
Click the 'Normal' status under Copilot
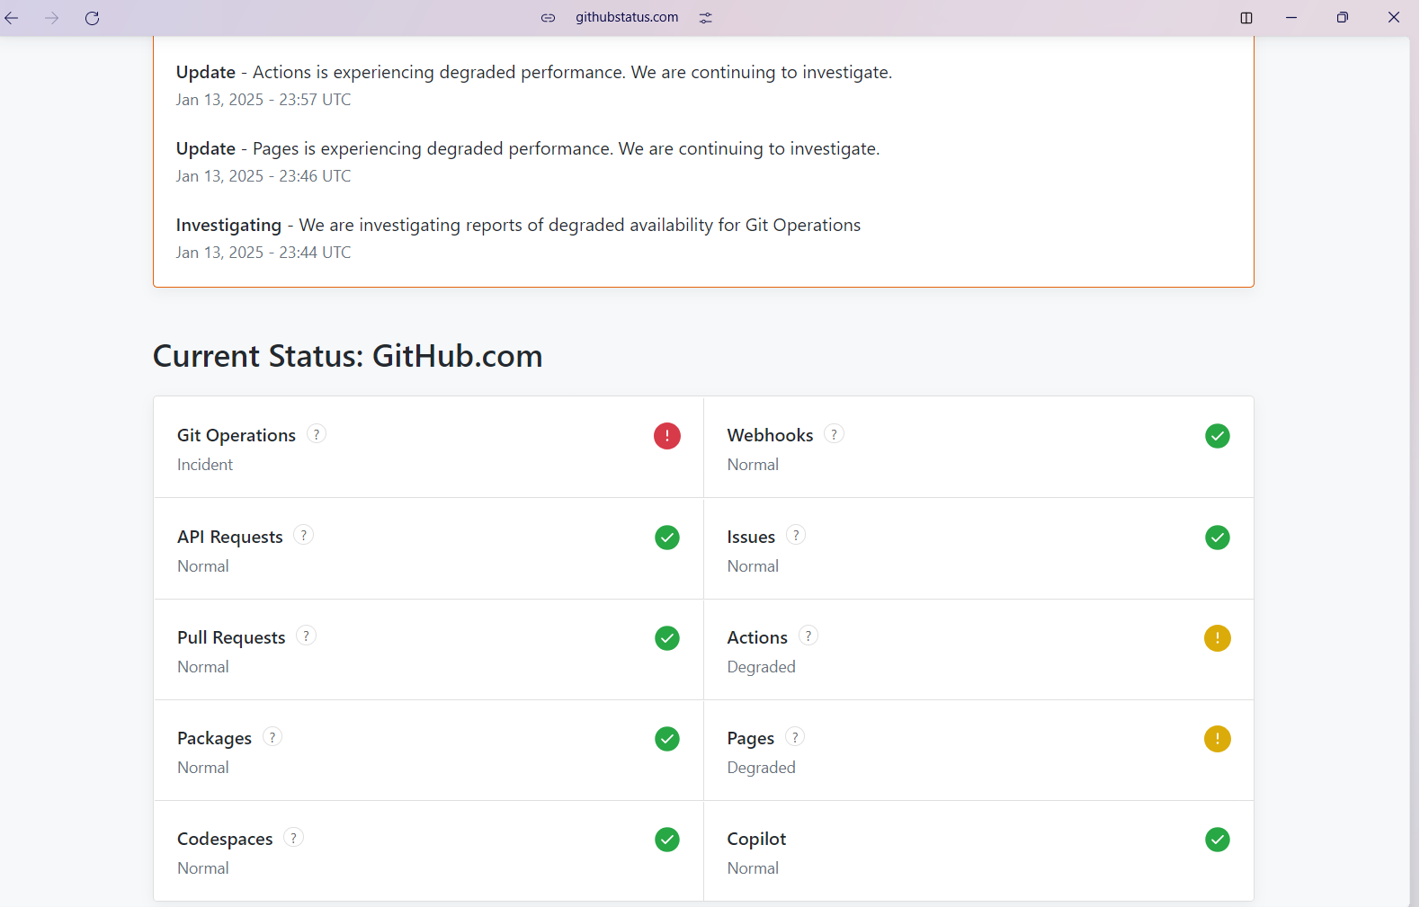click(x=753, y=868)
